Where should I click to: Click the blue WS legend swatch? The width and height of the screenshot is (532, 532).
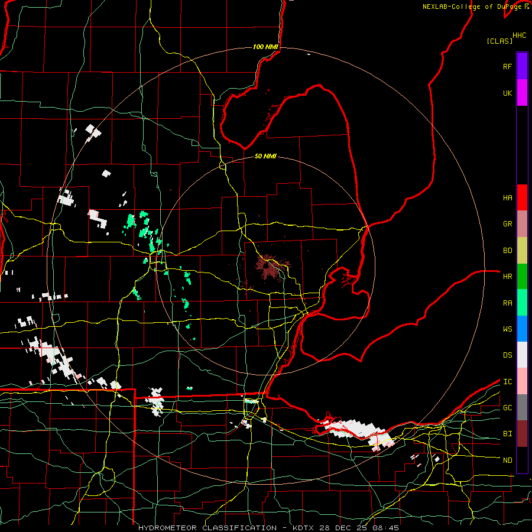522,329
